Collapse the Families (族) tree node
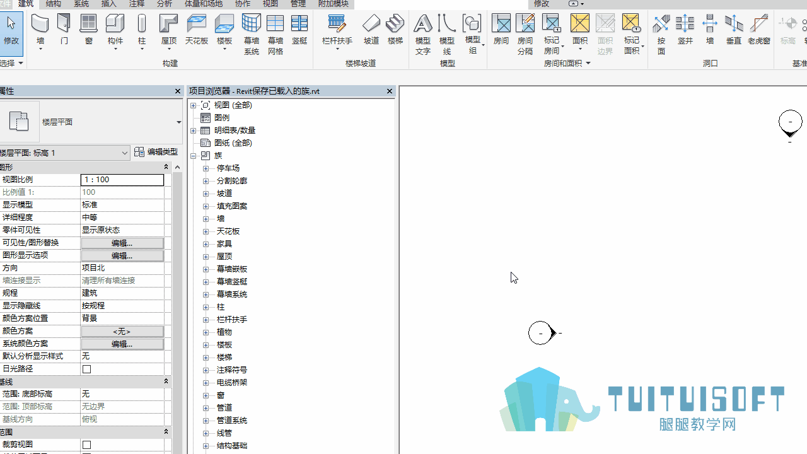The height and width of the screenshot is (454, 807). click(x=194, y=156)
